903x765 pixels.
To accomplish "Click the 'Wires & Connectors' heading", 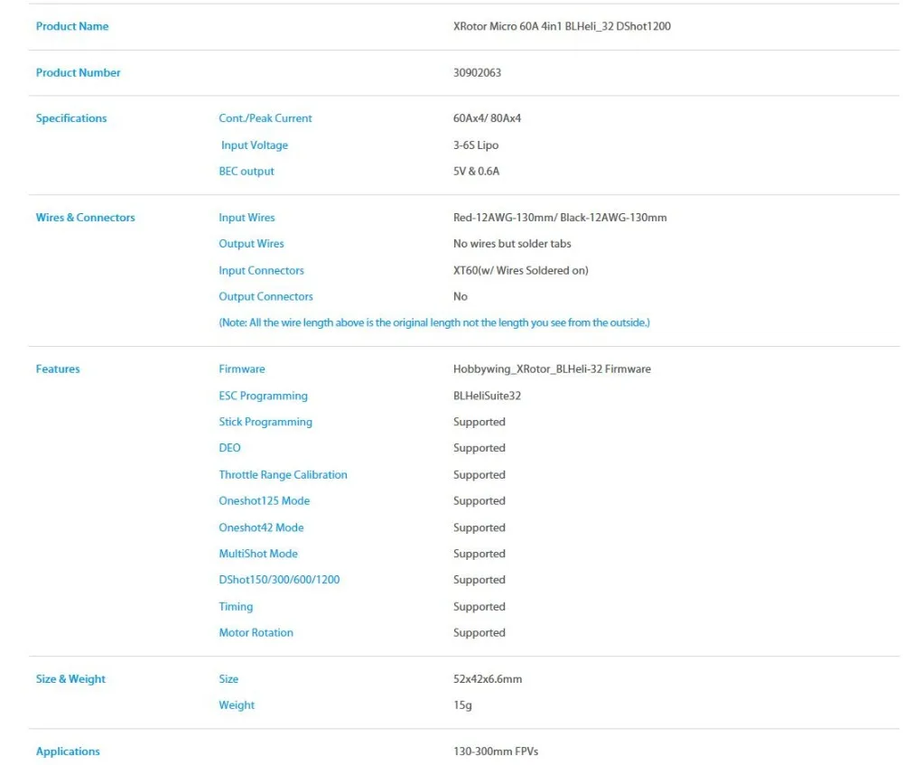I will pyautogui.click(x=85, y=217).
